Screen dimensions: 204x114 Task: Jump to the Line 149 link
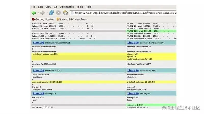(x=133, y=93)
